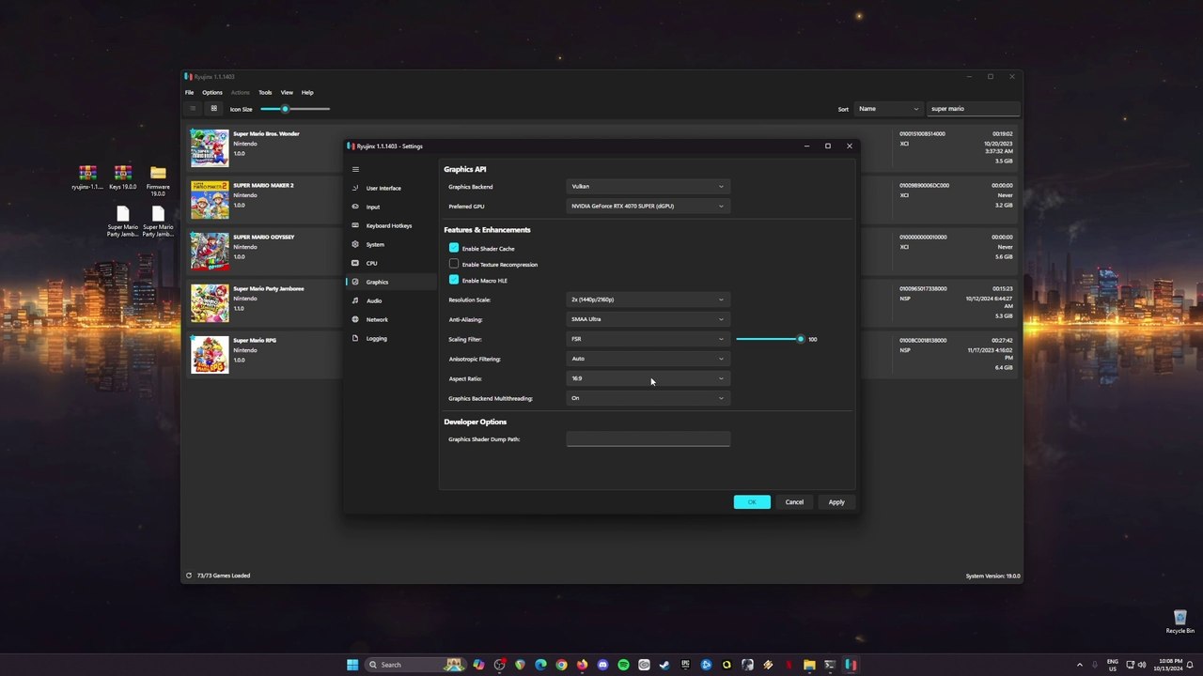Select Super Mario Party Jamboree cover art
The height and width of the screenshot is (676, 1203).
[x=210, y=303]
